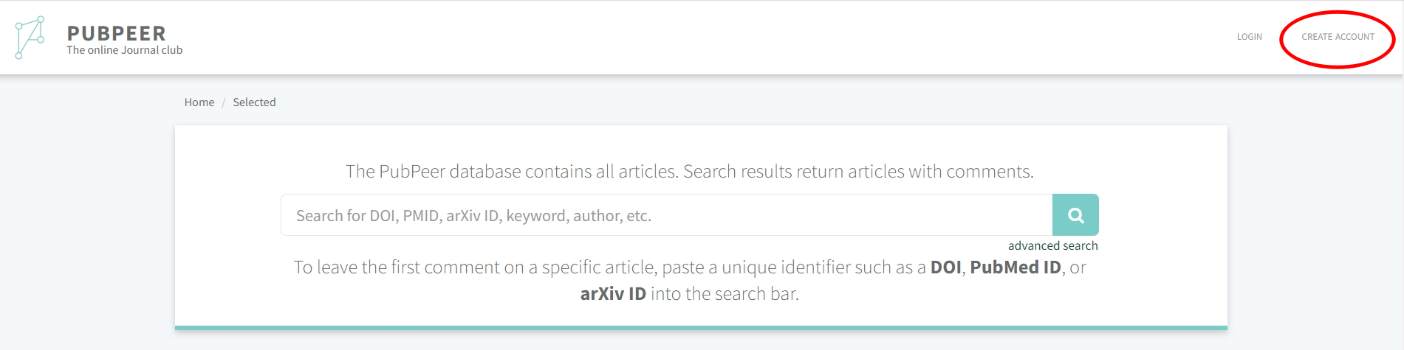Focus the DOI, PMID, arXiv search field
Screen dimensions: 1404x350
pyautogui.click(x=665, y=215)
